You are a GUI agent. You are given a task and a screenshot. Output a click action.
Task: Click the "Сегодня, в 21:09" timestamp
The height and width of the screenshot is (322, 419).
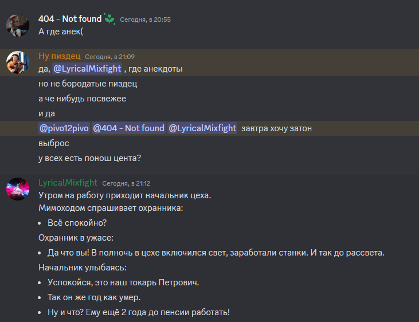(x=109, y=57)
